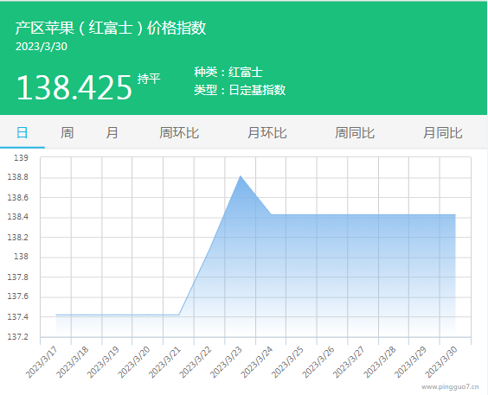
Task: Click the chart peak point on 2023/3/23
Action: (x=241, y=176)
